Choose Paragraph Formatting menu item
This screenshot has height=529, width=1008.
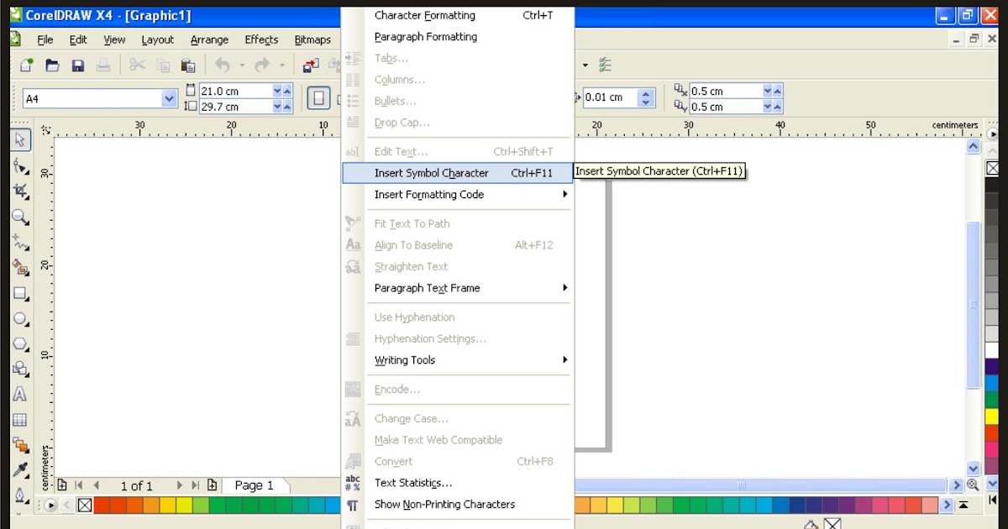click(x=457, y=37)
